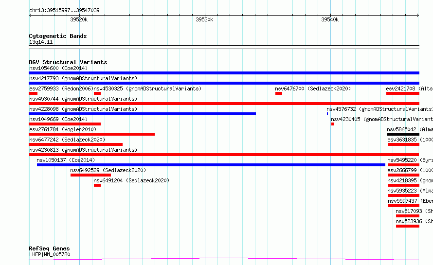Click the red bar under nsv523936
The image size is (433, 265).
click(x=408, y=227)
